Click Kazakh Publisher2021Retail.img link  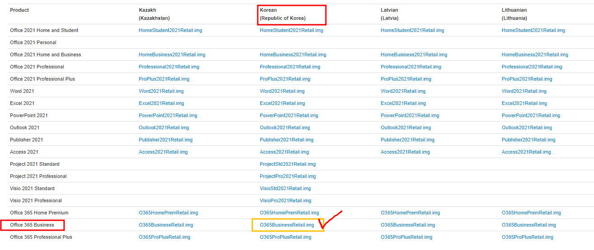[x=166, y=140]
